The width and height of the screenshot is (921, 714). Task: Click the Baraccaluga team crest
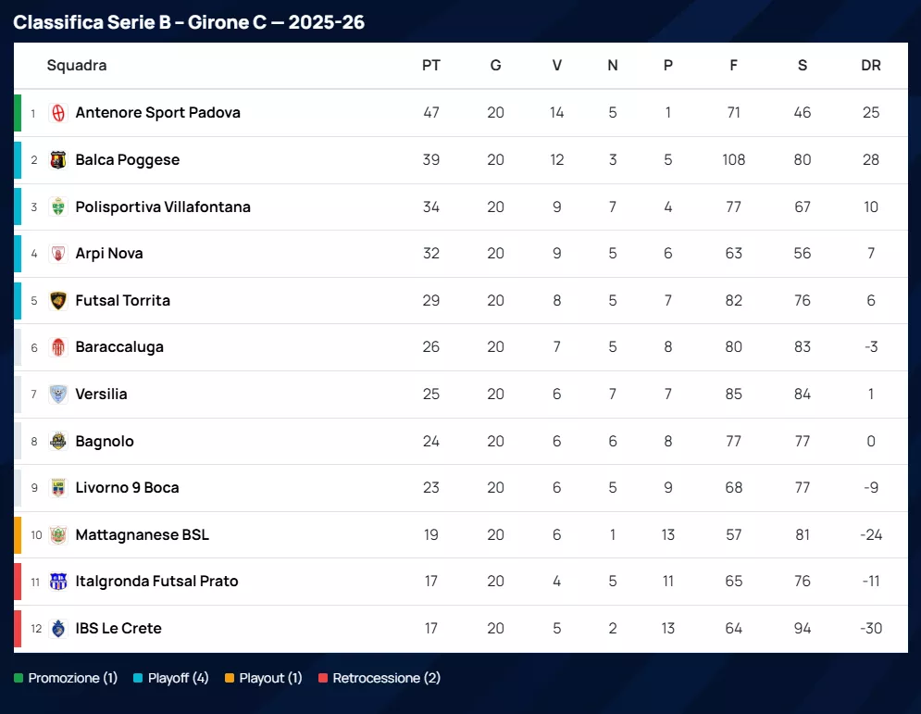pyautogui.click(x=58, y=347)
